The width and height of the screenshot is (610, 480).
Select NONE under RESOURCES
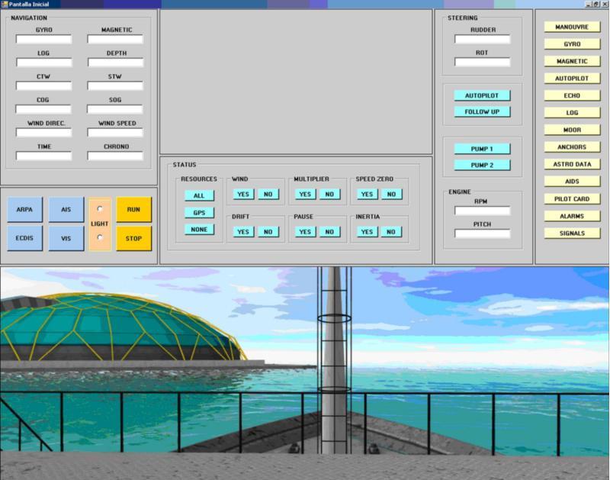click(199, 229)
